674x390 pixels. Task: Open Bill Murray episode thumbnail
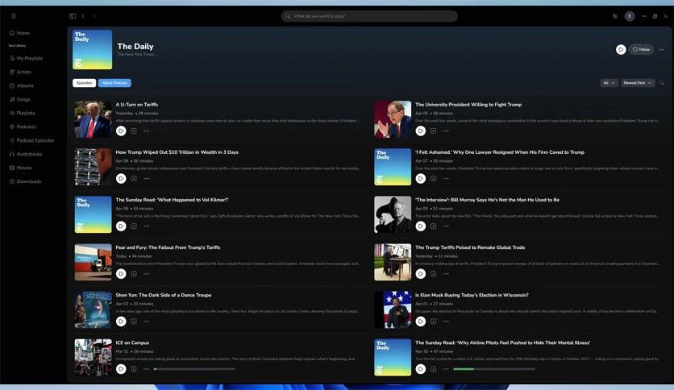393,215
